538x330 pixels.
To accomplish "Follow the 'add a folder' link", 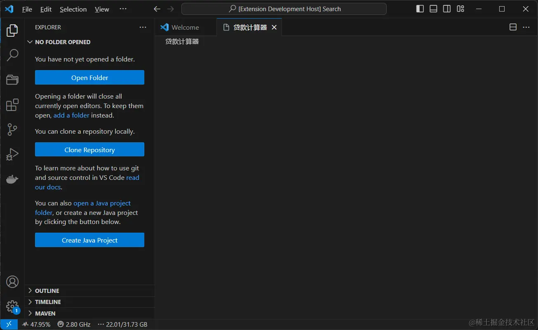I will coord(71,115).
